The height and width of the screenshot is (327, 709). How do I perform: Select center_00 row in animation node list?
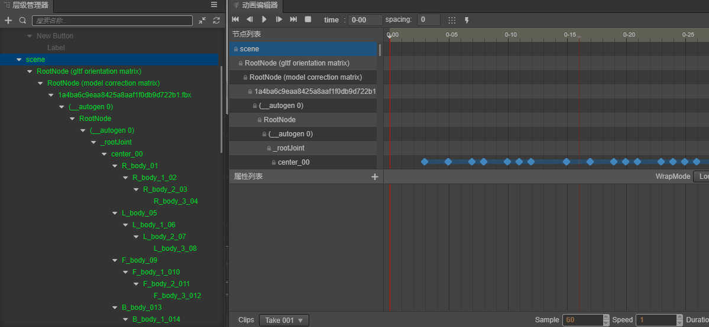click(x=303, y=162)
